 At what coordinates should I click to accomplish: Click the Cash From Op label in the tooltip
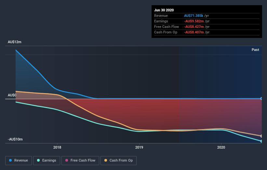(166, 32)
